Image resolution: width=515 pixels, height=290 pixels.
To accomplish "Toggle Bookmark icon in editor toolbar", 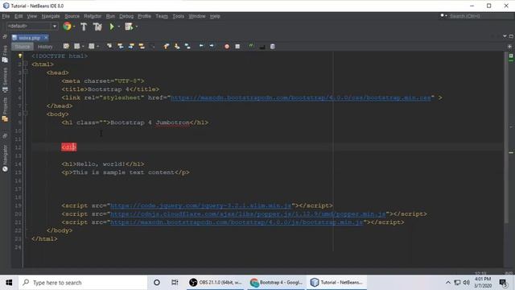I will click(187, 47).
